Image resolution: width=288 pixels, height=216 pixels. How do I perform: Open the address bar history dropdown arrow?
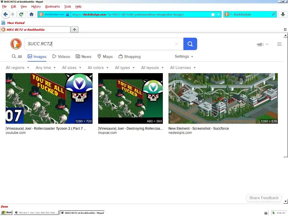pyautogui.click(x=218, y=14)
